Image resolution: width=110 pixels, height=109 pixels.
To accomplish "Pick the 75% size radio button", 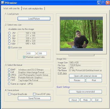I will coord(9,41).
